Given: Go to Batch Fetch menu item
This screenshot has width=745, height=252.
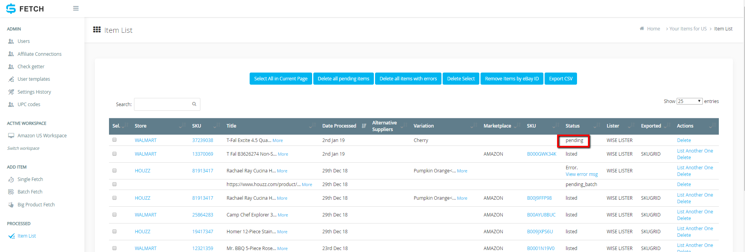Looking at the screenshot, I should tap(30, 192).
